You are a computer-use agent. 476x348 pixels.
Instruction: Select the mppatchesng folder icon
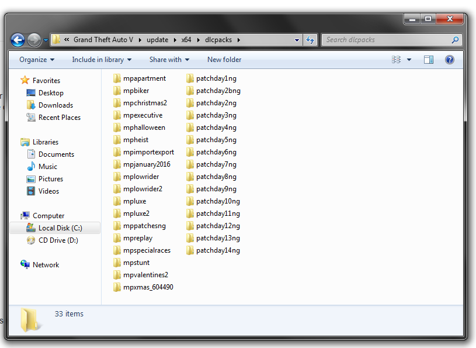(117, 226)
